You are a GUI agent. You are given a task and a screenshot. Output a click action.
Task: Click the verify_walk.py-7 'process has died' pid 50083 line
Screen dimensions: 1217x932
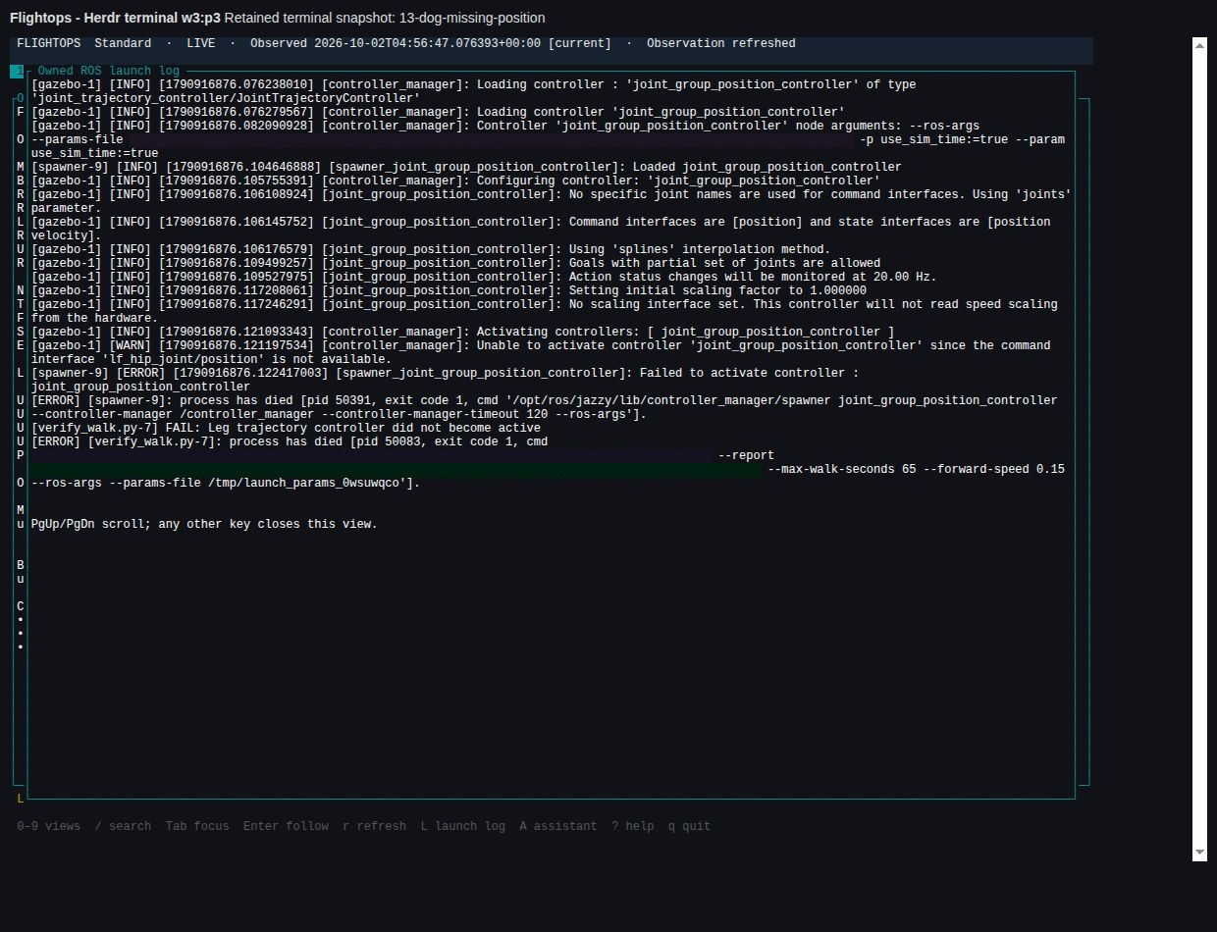coord(290,441)
